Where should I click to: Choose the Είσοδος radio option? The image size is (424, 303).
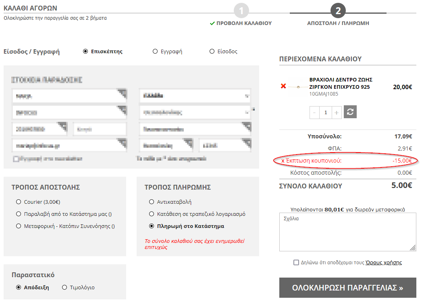(x=212, y=52)
